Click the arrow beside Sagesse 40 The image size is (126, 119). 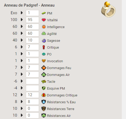[x=22, y=40]
